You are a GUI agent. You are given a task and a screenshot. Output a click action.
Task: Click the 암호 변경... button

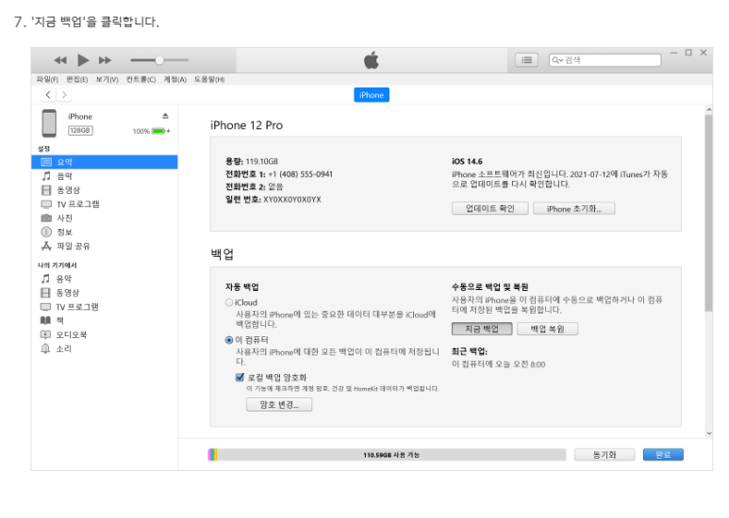[x=279, y=405]
